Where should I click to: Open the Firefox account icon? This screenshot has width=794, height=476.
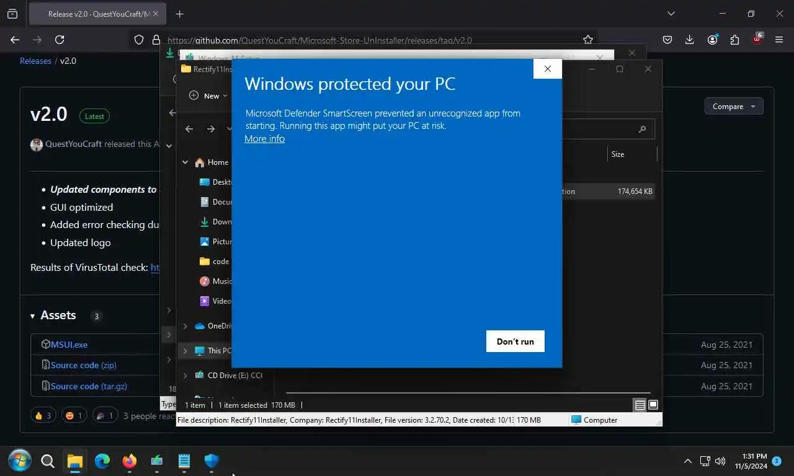coord(712,40)
